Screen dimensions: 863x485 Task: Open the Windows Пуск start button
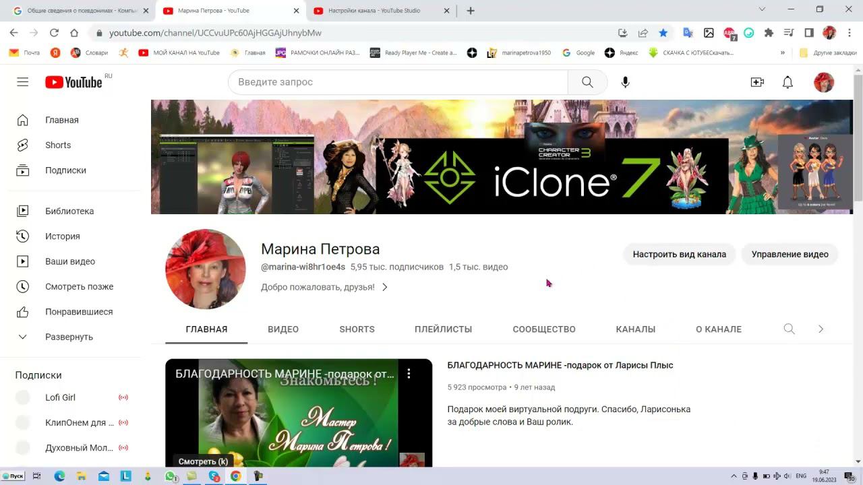[x=13, y=476]
